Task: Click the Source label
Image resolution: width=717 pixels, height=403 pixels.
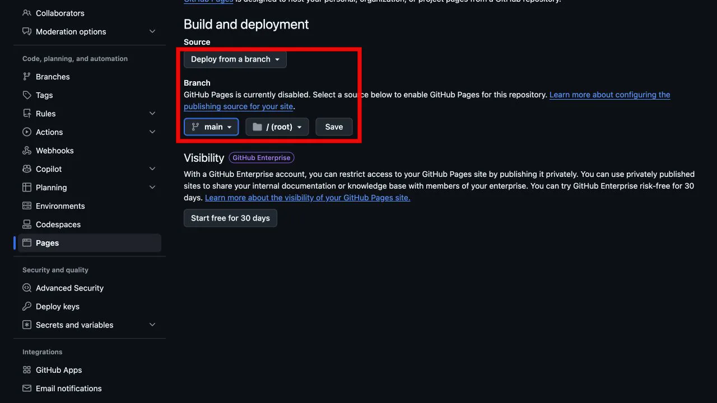Action: tap(197, 42)
